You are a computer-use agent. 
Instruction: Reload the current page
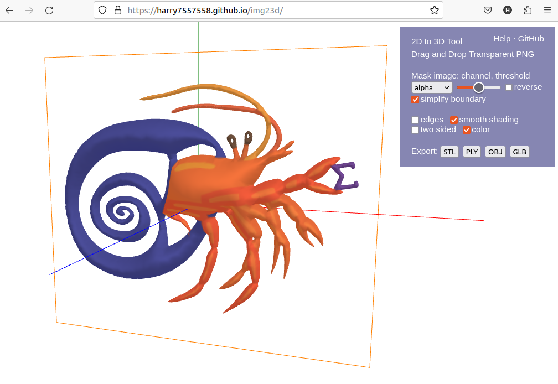coord(49,10)
